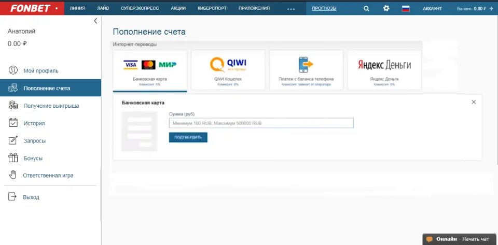Click the Пополнение счета coins icon
This screenshot has width=498, height=245.
pos(13,88)
